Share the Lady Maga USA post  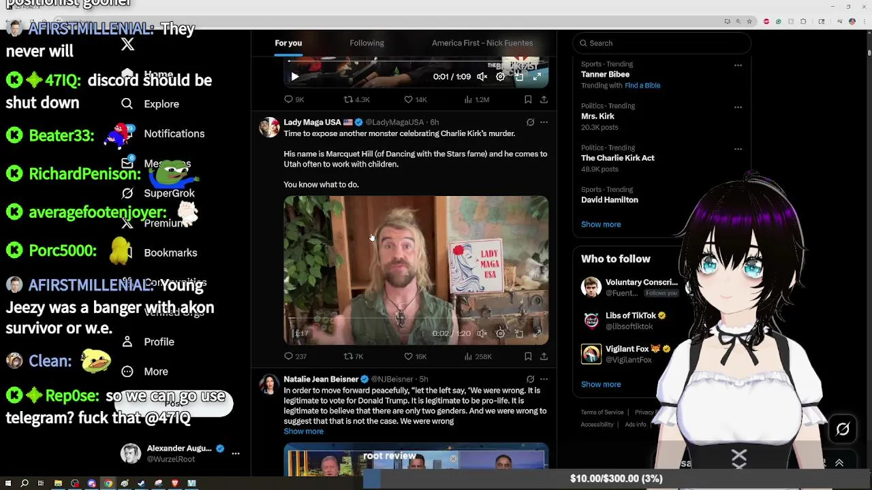pos(544,356)
